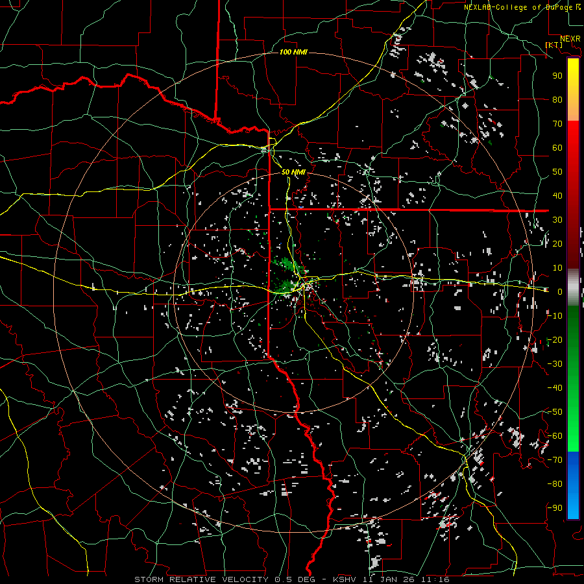Screen dimensions: 584x584
Task: Click the -70 knot scale label
Action: [x=555, y=460]
